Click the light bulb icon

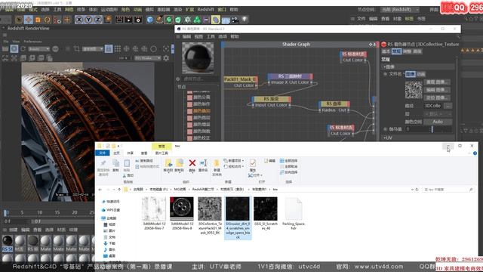point(245,20)
